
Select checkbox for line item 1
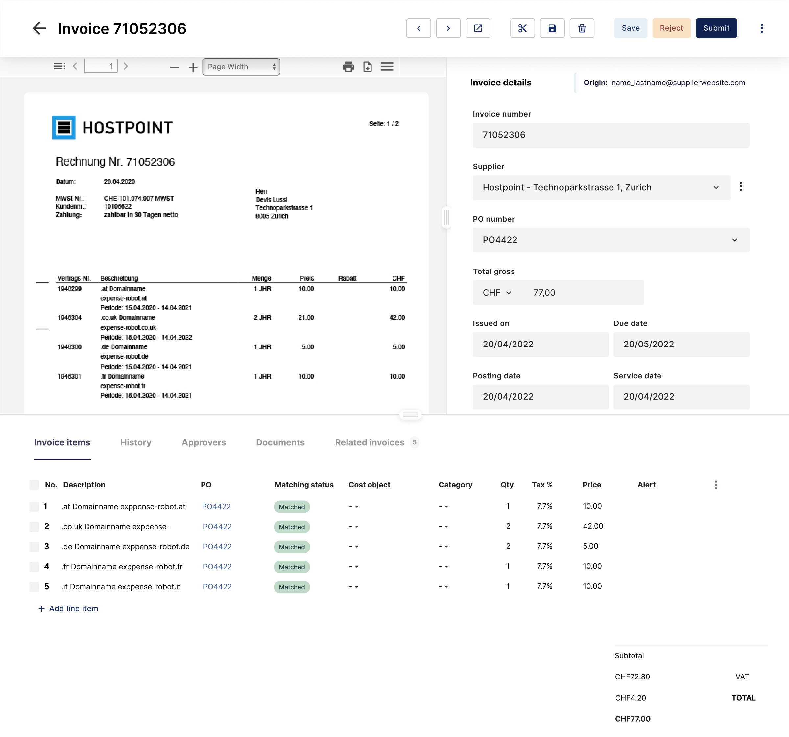34,507
